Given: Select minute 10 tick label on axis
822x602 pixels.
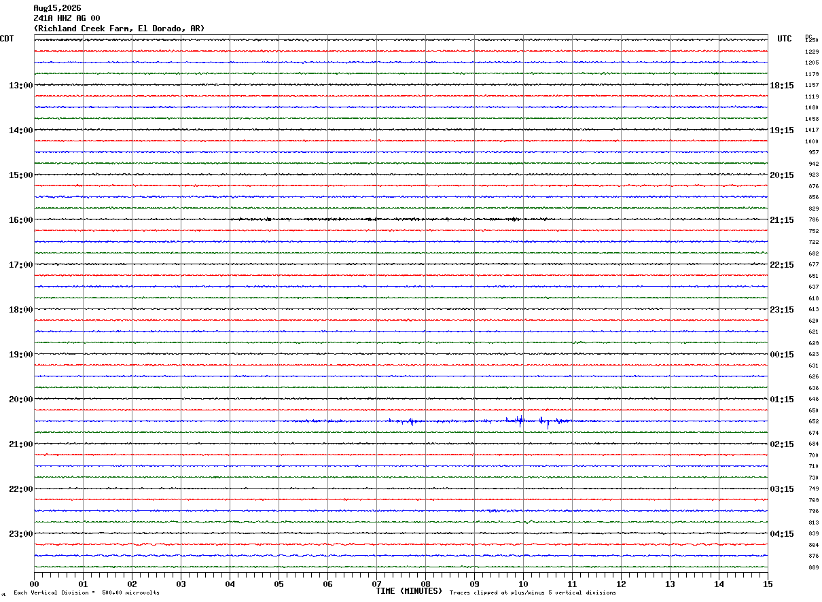Looking at the screenshot, I should 523,584.
